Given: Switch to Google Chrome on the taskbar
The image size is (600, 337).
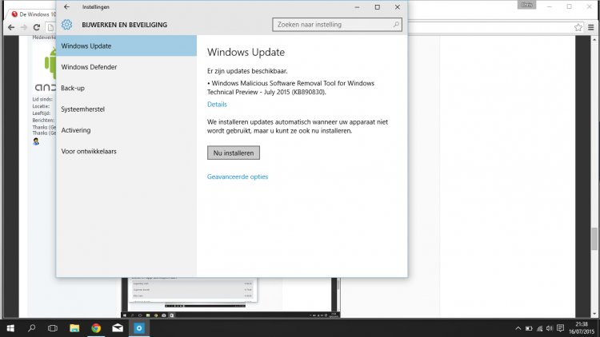Looking at the screenshot, I should point(96,328).
